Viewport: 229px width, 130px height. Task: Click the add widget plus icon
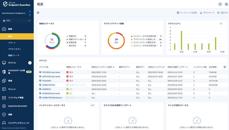coord(178,13)
